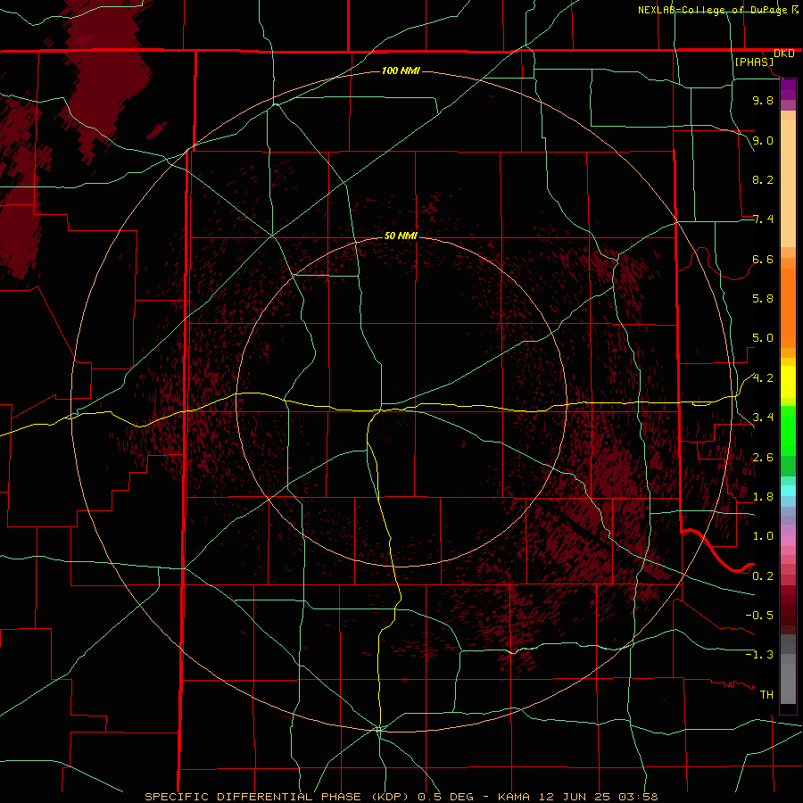Click the 100 NMI range ring label

tap(401, 70)
